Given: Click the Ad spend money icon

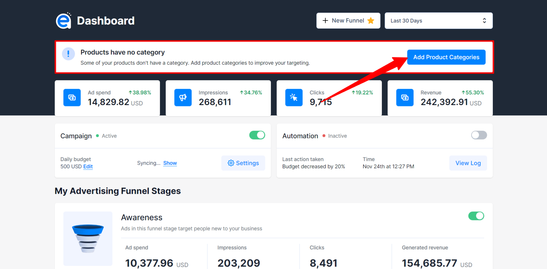Looking at the screenshot, I should tap(72, 98).
